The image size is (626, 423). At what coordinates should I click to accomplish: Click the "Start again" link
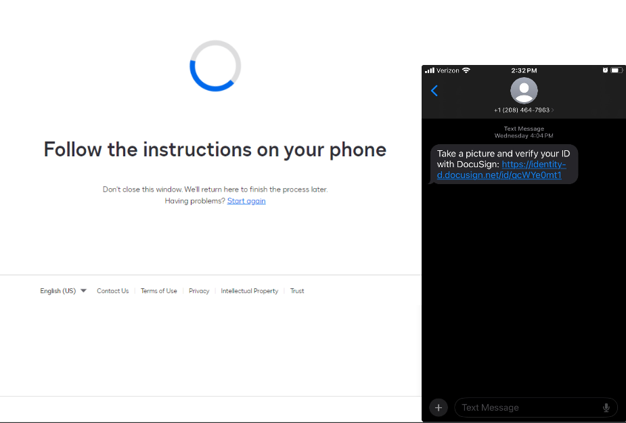tap(246, 201)
